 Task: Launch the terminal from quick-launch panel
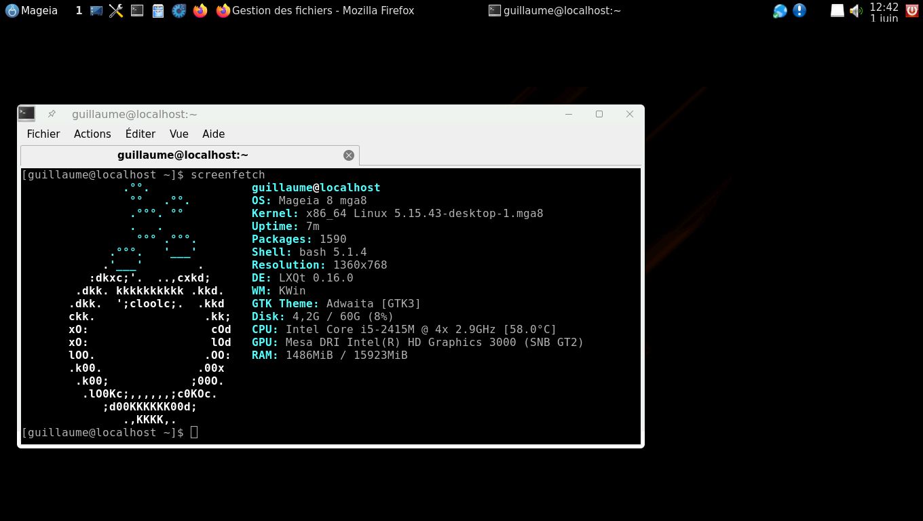pos(137,10)
